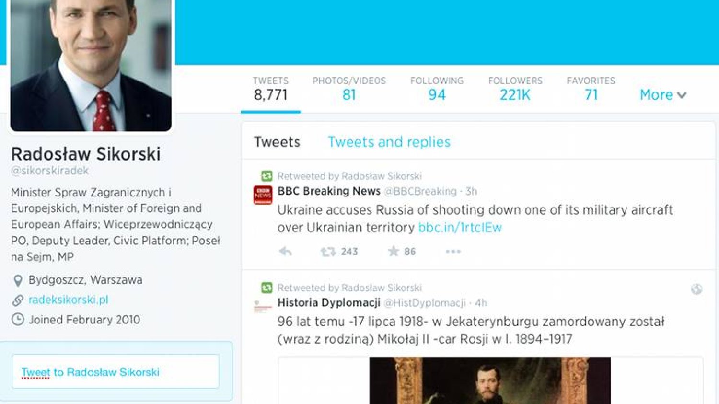Viewport: 719px width, 404px height.
Task: Click retweet icon above Historia Dyplomacji
Action: (x=267, y=288)
